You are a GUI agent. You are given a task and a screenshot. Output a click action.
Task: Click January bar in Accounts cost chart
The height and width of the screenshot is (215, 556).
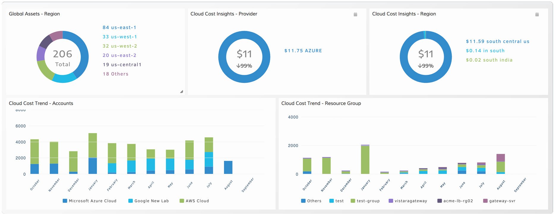coord(93,154)
